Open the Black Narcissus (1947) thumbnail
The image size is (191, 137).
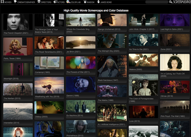pos(112,66)
